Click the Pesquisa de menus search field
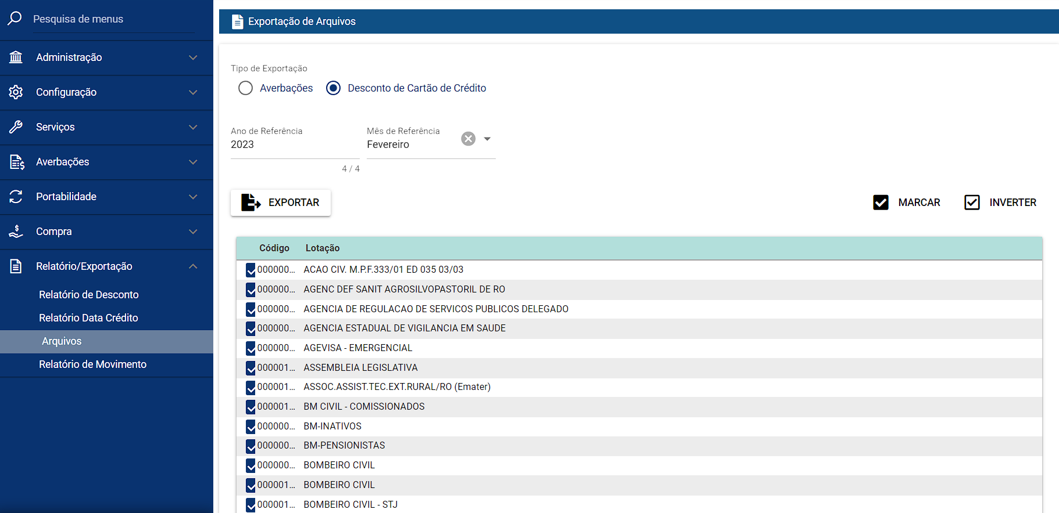 click(114, 19)
